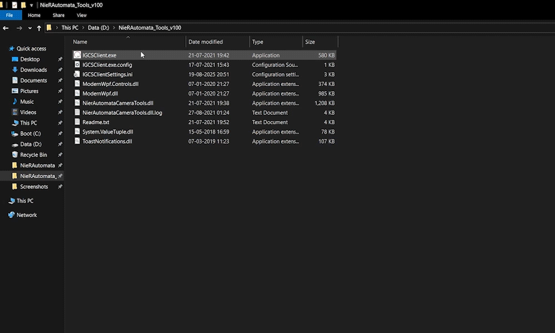Click the Pictures icon in sidebar

point(15,91)
